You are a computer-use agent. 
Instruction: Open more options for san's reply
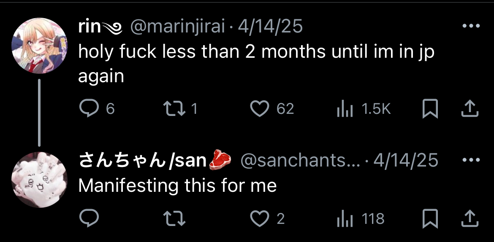click(x=471, y=160)
